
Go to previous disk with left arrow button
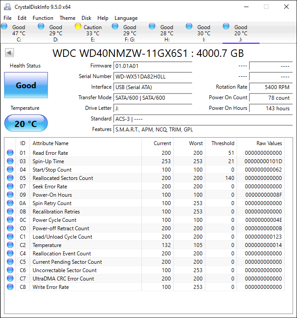click(x=9, y=53)
